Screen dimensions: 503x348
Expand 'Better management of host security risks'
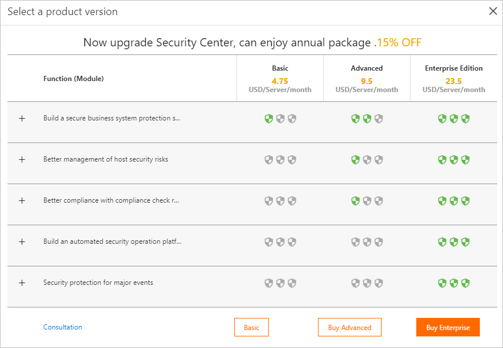22,160
